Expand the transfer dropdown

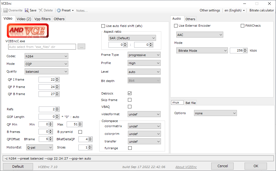click(144, 142)
